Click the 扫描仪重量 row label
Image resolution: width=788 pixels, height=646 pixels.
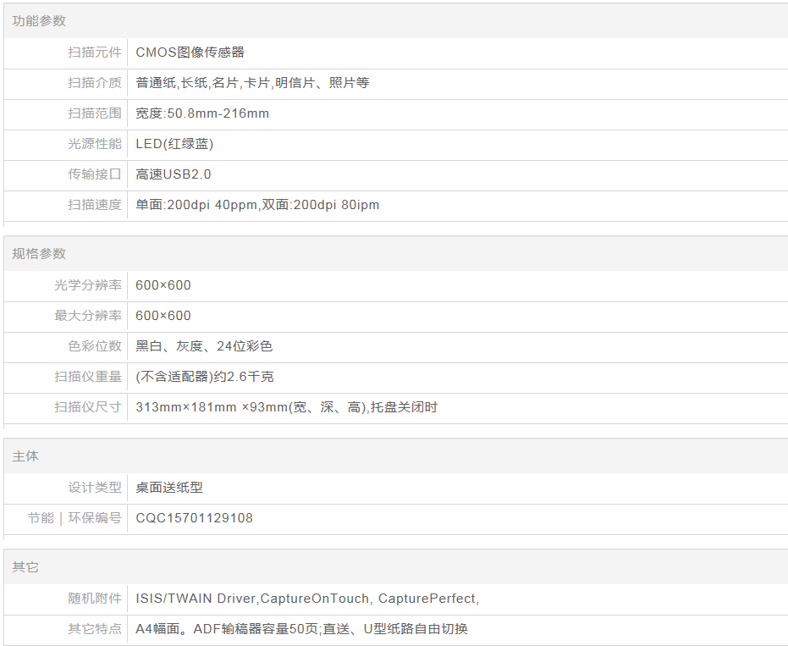pyautogui.click(x=88, y=377)
